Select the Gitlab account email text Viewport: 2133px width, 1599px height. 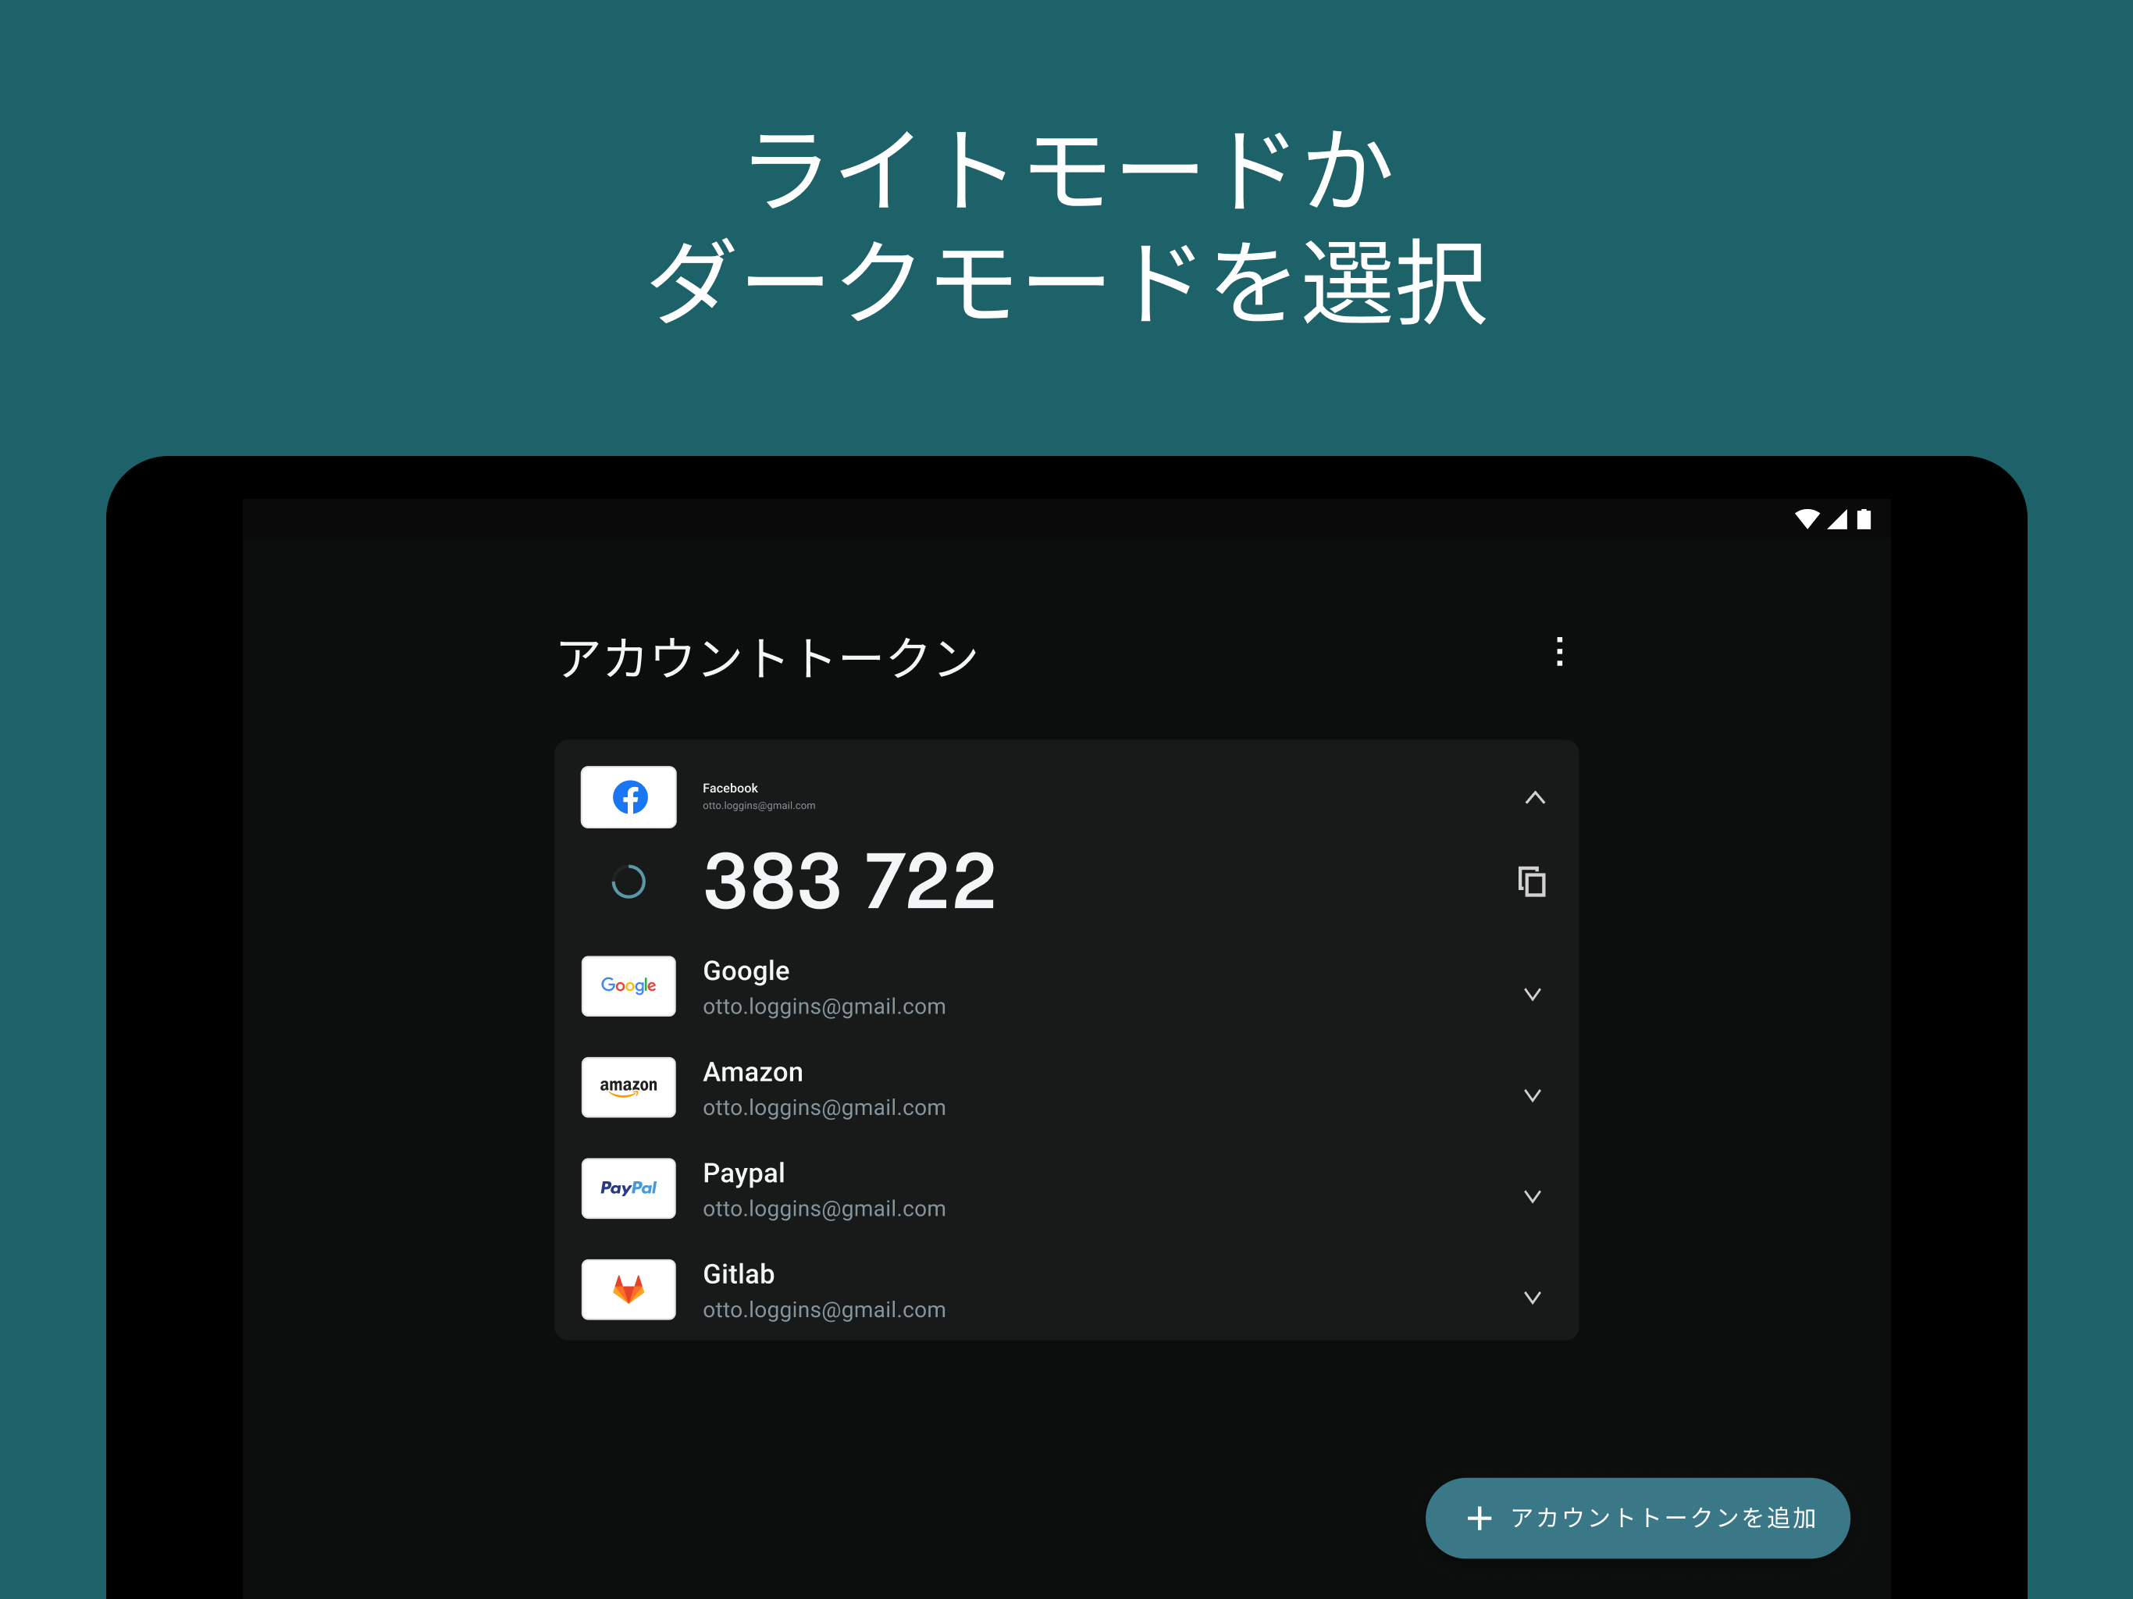[824, 1309]
